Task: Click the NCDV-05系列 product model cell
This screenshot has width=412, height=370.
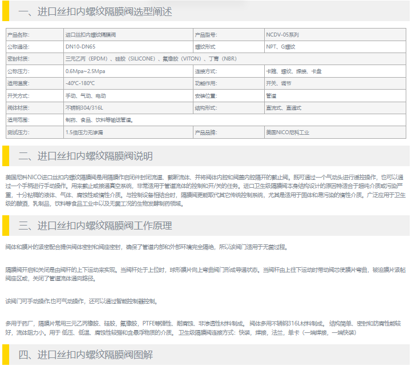Action: click(282, 34)
